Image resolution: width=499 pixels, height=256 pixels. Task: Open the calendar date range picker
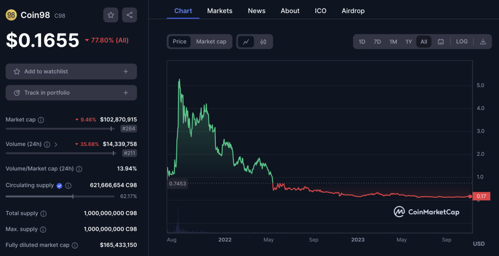(441, 42)
